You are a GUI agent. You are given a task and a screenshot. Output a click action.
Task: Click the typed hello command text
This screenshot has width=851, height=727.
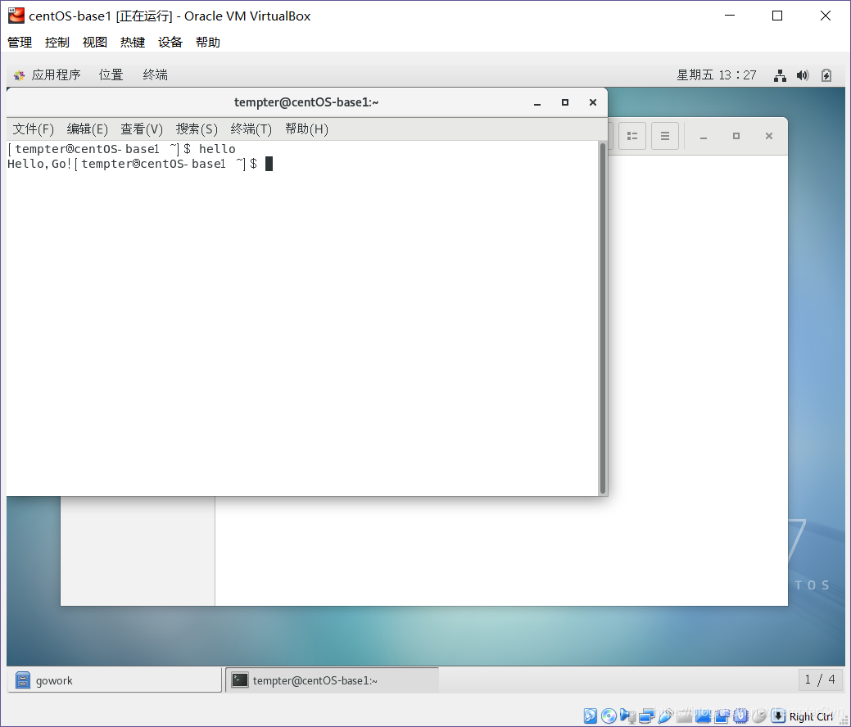click(217, 149)
